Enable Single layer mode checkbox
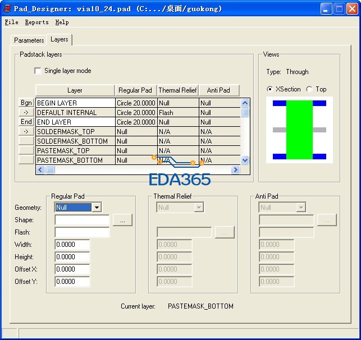 point(38,71)
